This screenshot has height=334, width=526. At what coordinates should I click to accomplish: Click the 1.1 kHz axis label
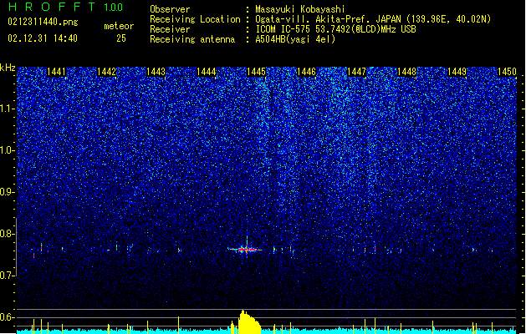pos(8,109)
